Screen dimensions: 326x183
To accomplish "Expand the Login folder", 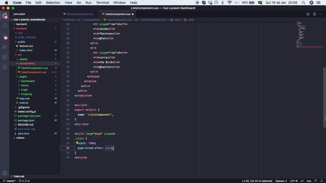I will 24,89.
